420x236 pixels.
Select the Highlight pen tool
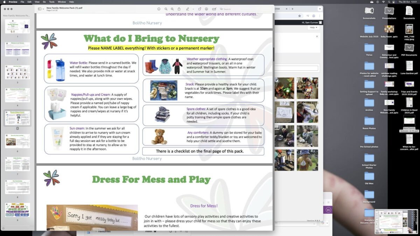click(x=188, y=9)
